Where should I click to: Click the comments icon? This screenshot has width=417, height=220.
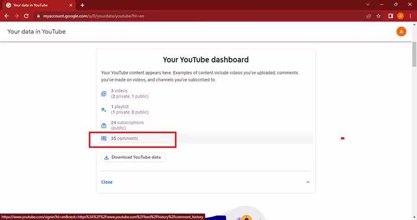(104, 139)
